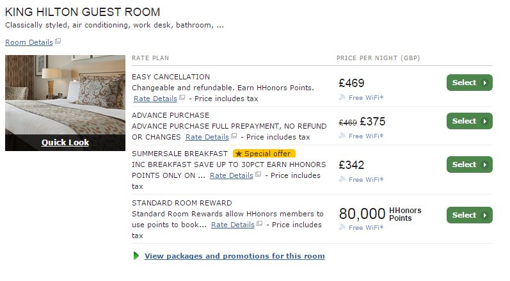Click the popup icon next to Summersale Breakfast Rate Details

click(258, 175)
